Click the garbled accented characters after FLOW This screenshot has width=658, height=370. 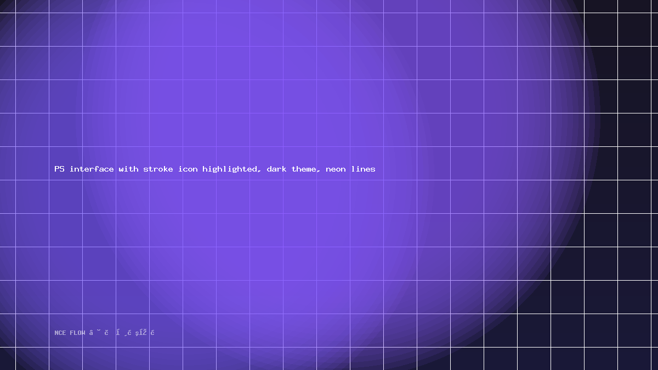coord(122,332)
